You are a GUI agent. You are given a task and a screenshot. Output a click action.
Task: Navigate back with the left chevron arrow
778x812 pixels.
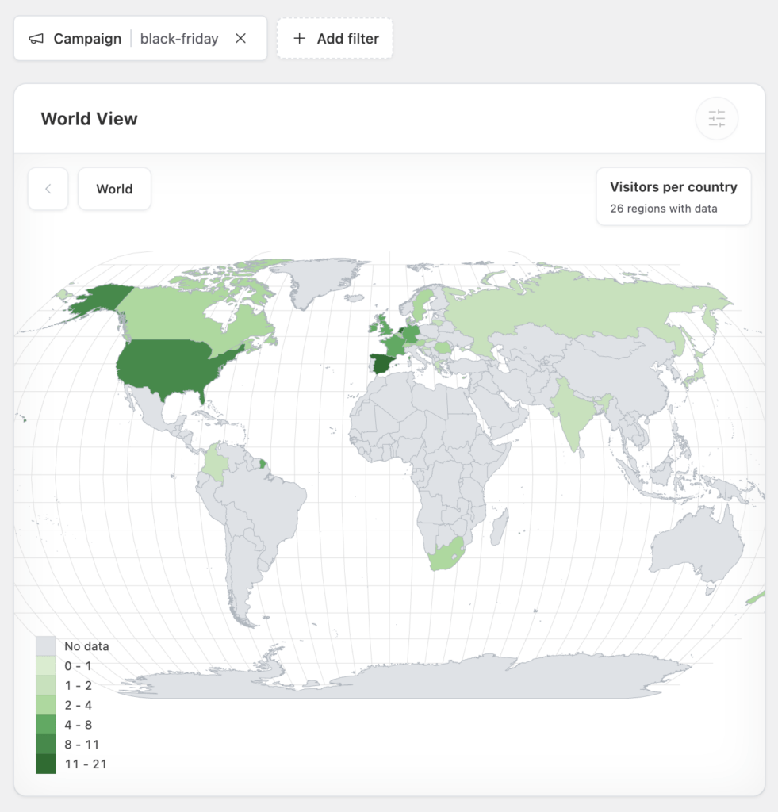(x=48, y=189)
